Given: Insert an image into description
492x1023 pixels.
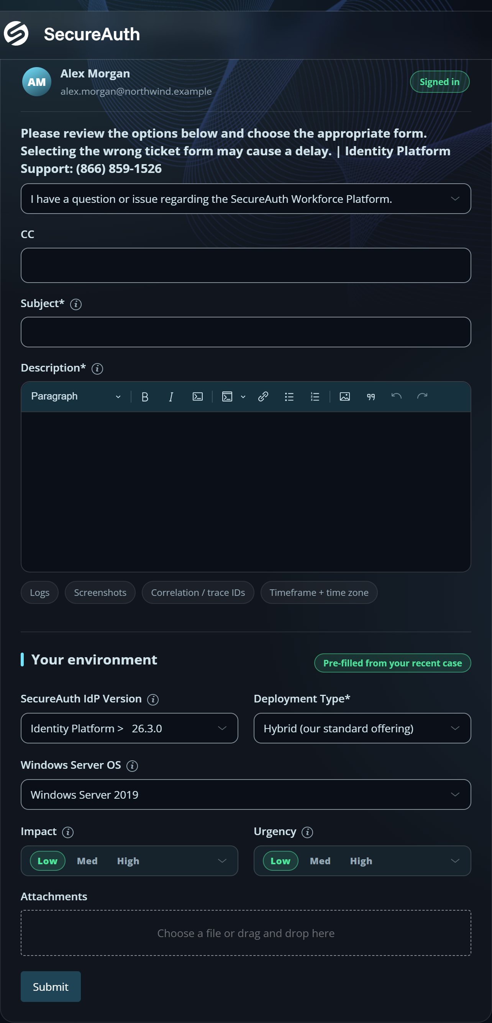Looking at the screenshot, I should coord(345,397).
